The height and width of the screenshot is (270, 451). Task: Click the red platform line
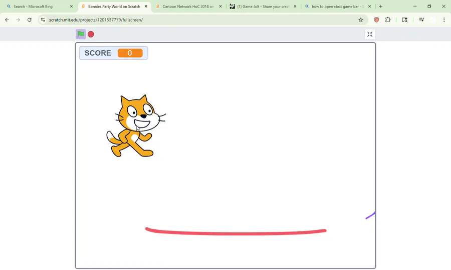pos(236,231)
